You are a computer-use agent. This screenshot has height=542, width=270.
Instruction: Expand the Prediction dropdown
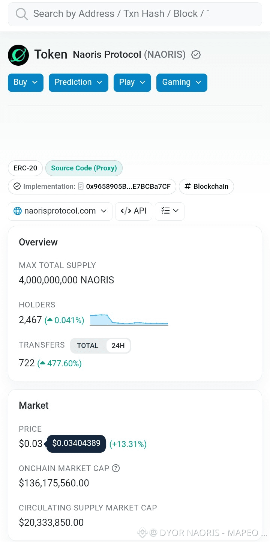(x=78, y=83)
